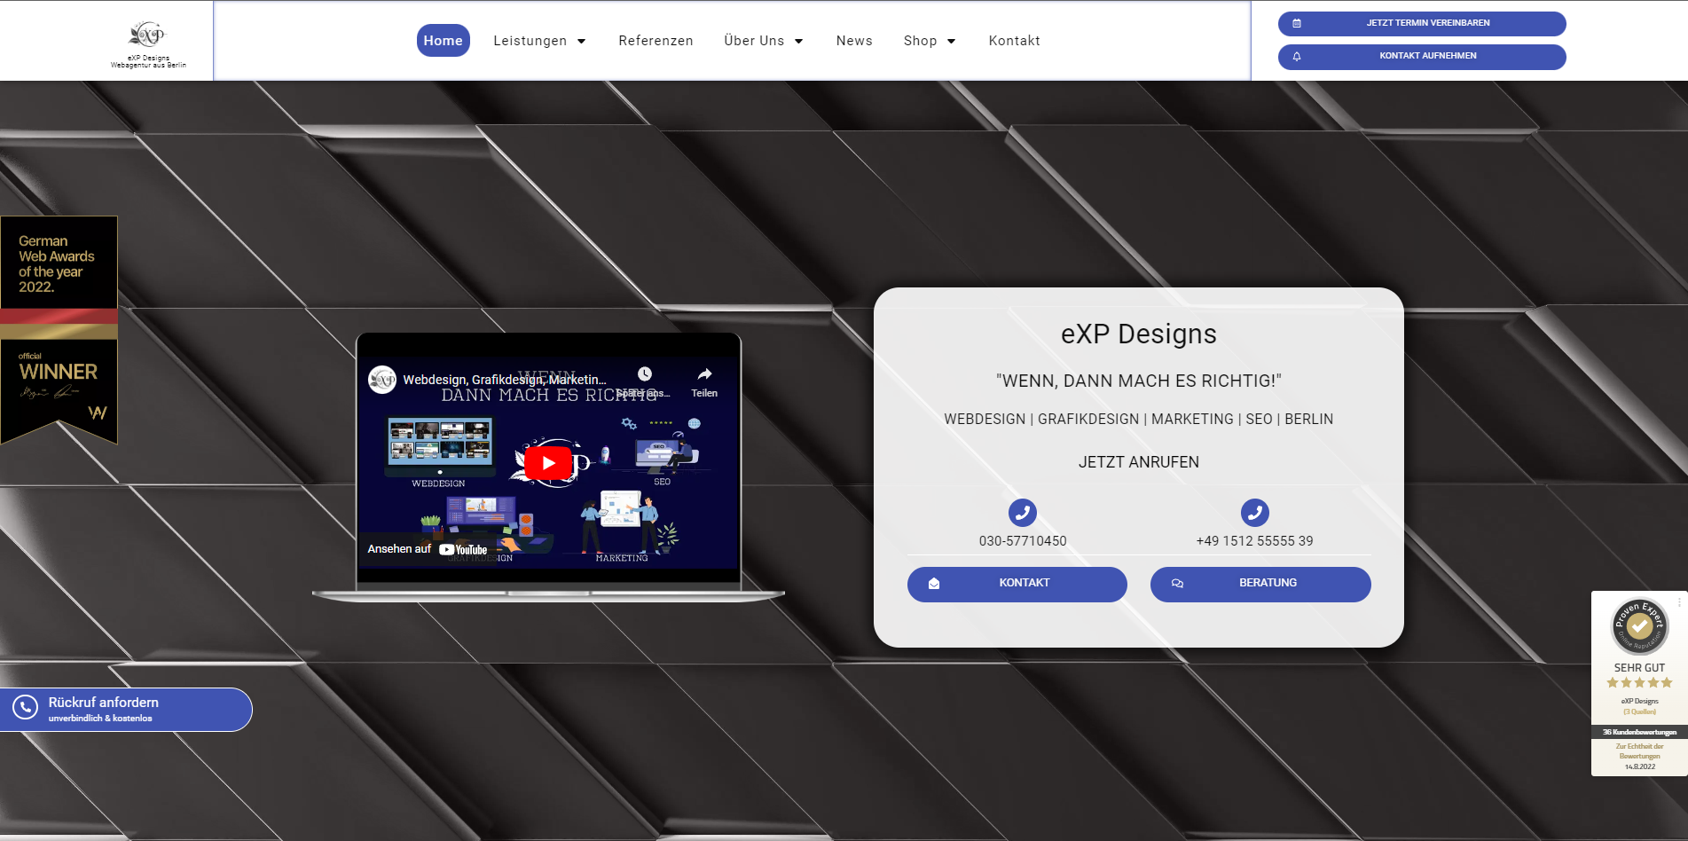Call landline number 030-57710450
Viewport: 1688px width, 841px height.
(1023, 541)
